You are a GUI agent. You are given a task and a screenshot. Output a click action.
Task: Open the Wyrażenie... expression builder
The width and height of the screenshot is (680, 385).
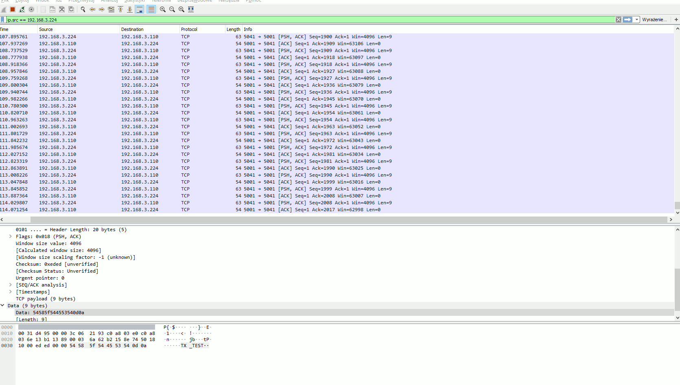click(654, 20)
